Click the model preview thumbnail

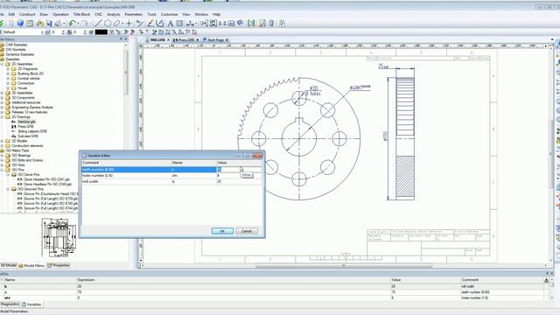point(59,237)
